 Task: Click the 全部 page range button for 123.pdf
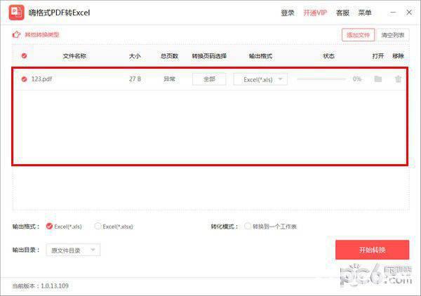point(209,79)
